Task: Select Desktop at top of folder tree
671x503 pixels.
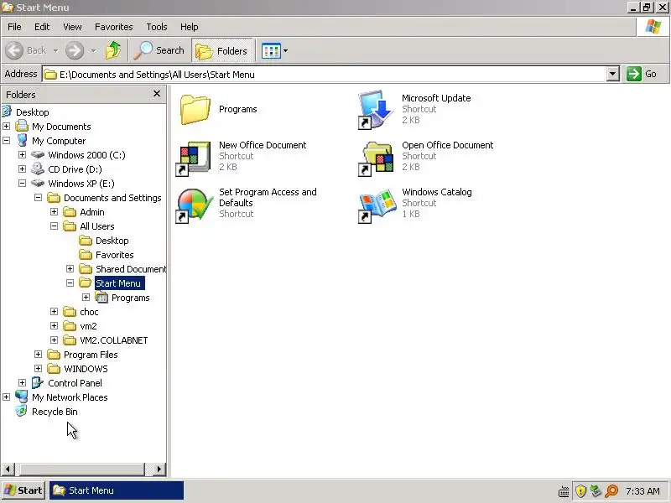Action: pyautogui.click(x=33, y=112)
